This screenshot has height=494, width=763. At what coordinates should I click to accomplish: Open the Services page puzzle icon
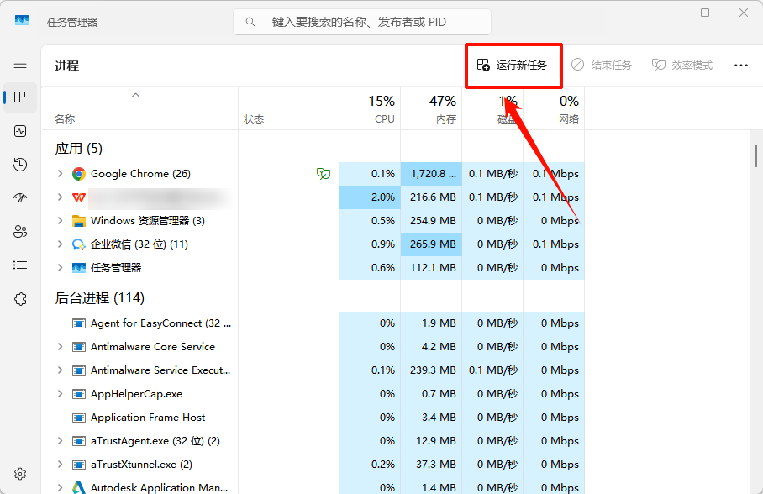click(x=20, y=299)
